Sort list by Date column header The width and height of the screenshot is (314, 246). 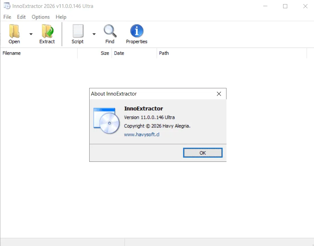coord(134,53)
